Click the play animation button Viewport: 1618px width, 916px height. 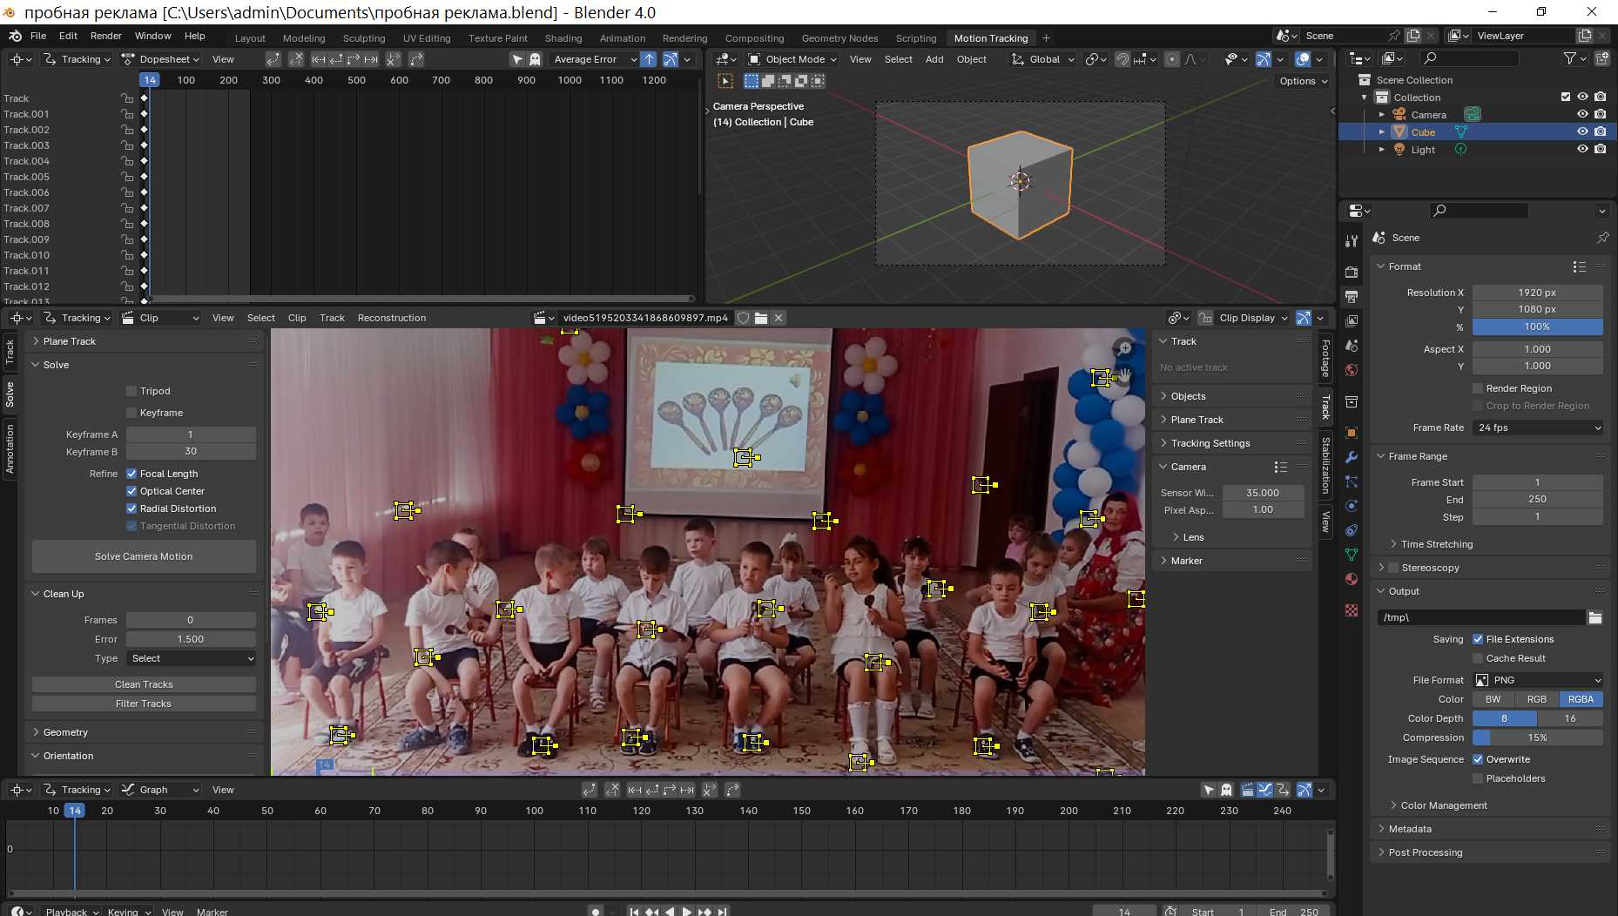pyautogui.click(x=687, y=911)
